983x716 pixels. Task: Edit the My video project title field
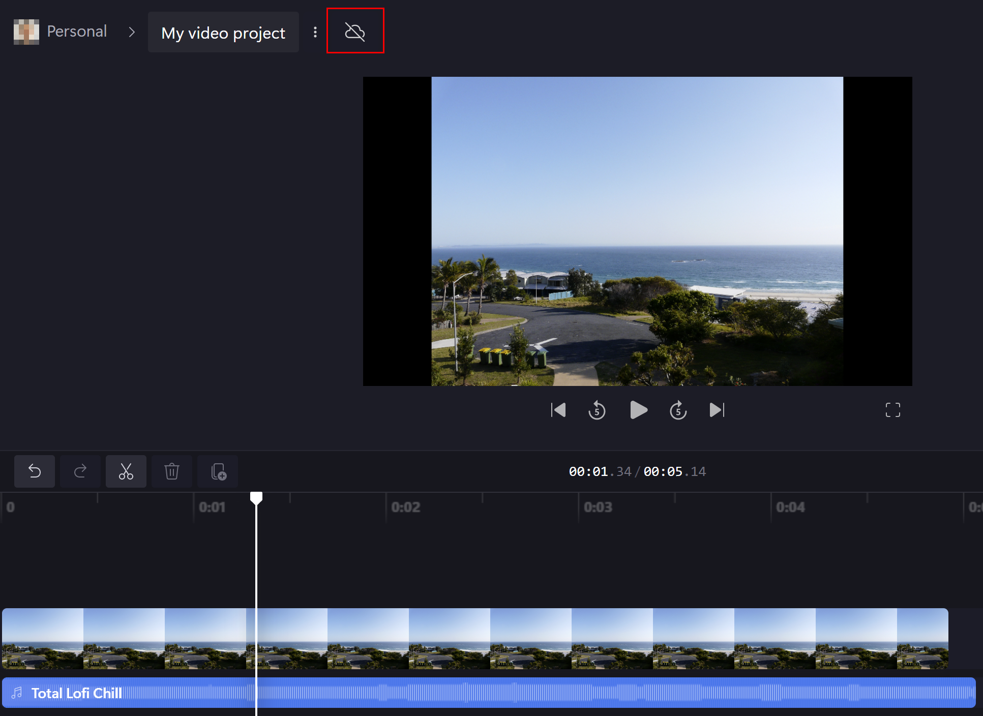pos(223,32)
